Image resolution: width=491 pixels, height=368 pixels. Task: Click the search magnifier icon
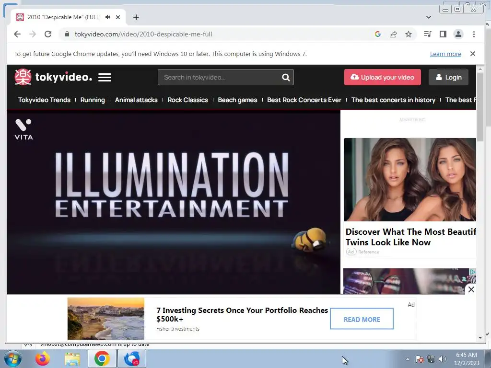click(x=286, y=77)
